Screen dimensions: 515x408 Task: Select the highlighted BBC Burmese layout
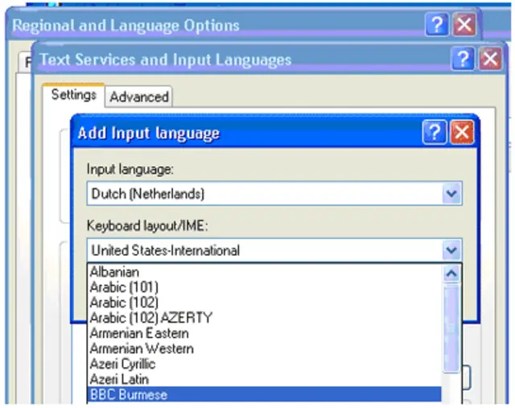point(129,395)
